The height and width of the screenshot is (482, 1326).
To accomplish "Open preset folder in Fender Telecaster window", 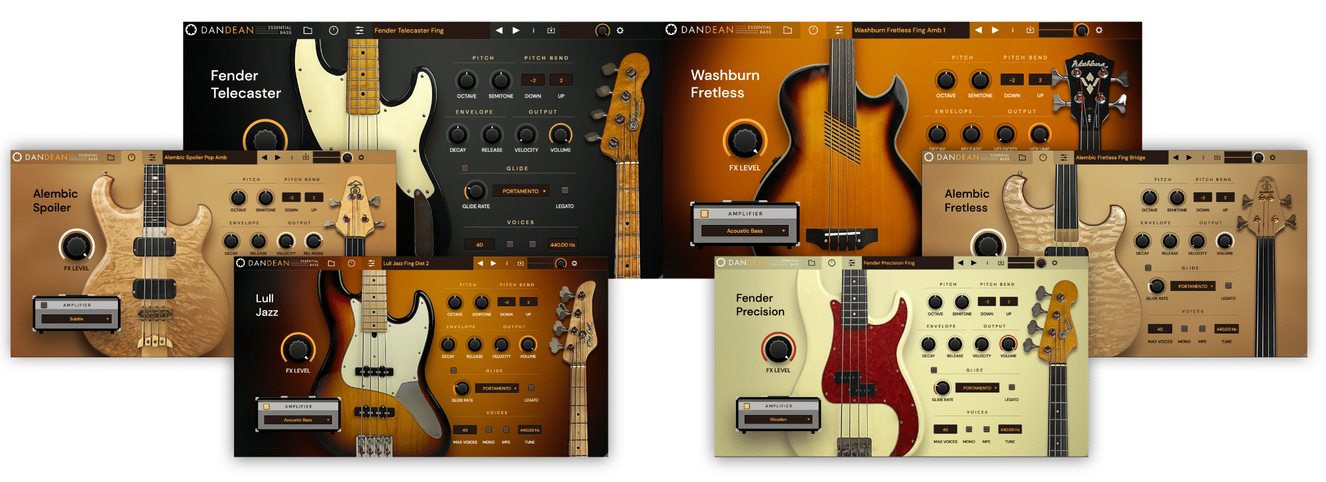I will coord(308,30).
